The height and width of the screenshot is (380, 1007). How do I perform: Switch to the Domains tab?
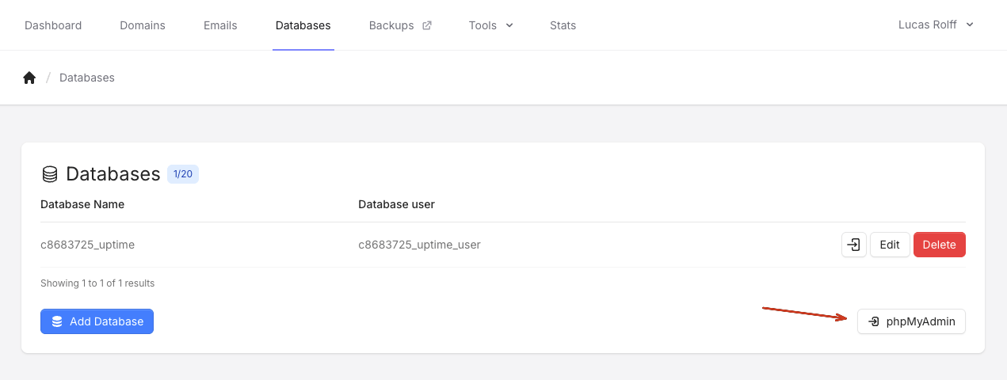[143, 25]
